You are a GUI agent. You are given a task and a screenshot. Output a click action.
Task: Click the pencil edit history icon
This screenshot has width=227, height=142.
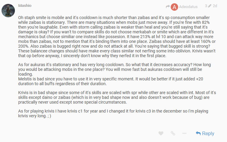(x=209, y=6)
